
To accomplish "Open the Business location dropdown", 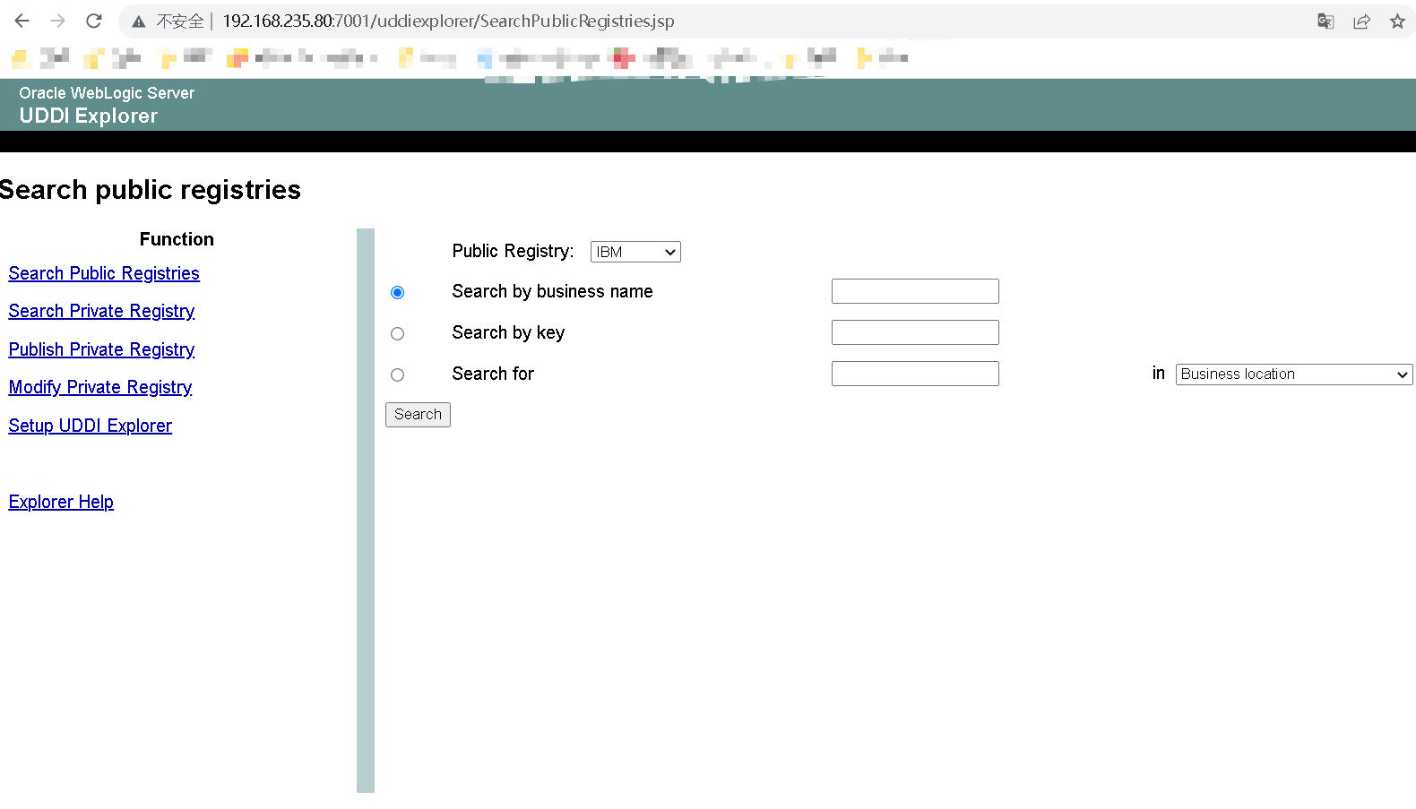I will tap(1294, 374).
